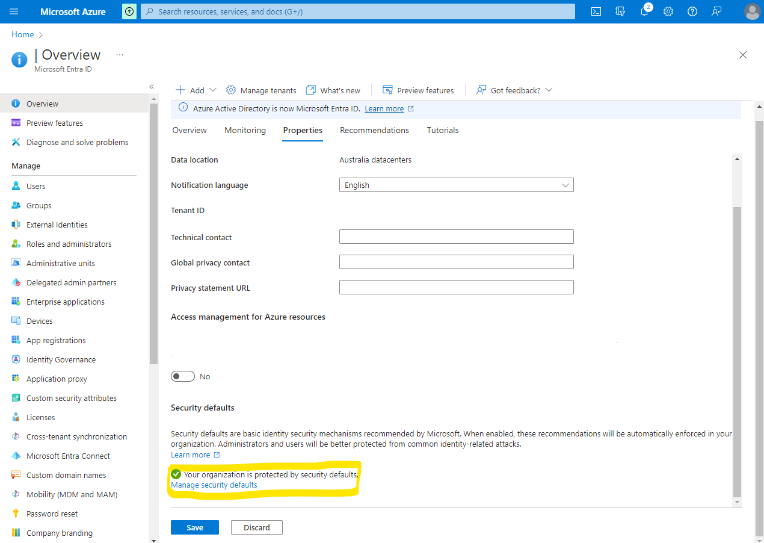Click the Technical contact input field
This screenshot has height=543, width=764.
pos(457,237)
